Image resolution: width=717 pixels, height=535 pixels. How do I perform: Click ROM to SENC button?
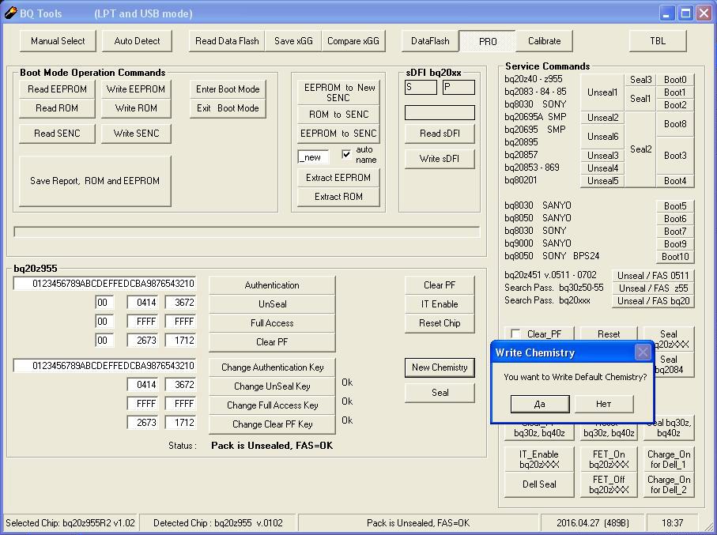pyautogui.click(x=338, y=115)
